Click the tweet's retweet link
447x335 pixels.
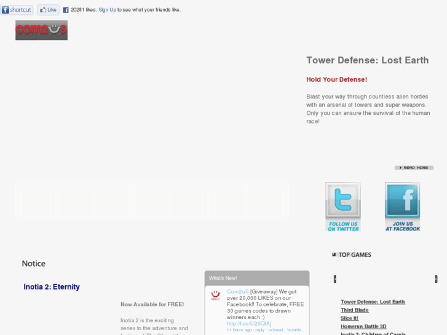pos(275,330)
